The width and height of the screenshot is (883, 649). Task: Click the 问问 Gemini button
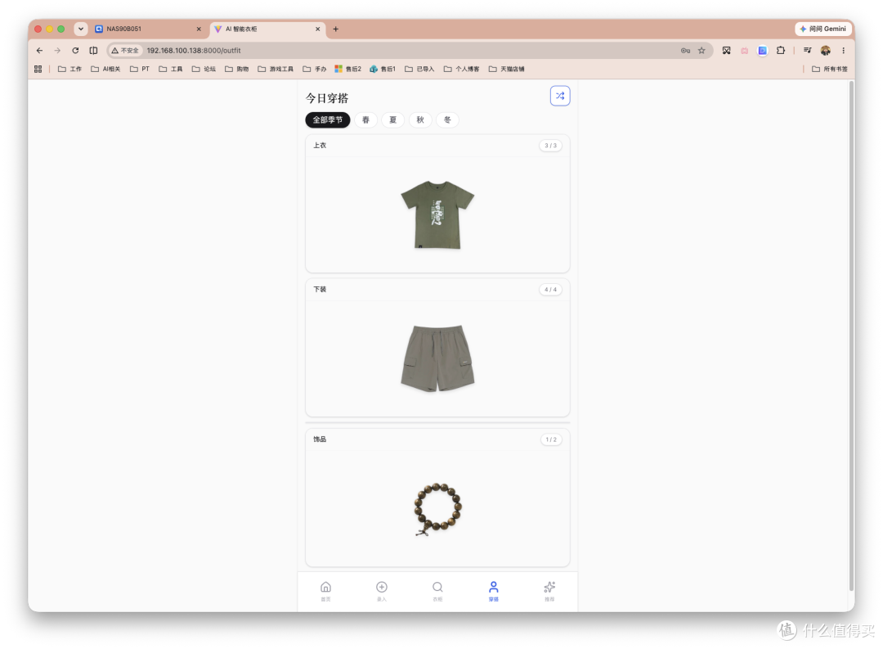coord(822,29)
